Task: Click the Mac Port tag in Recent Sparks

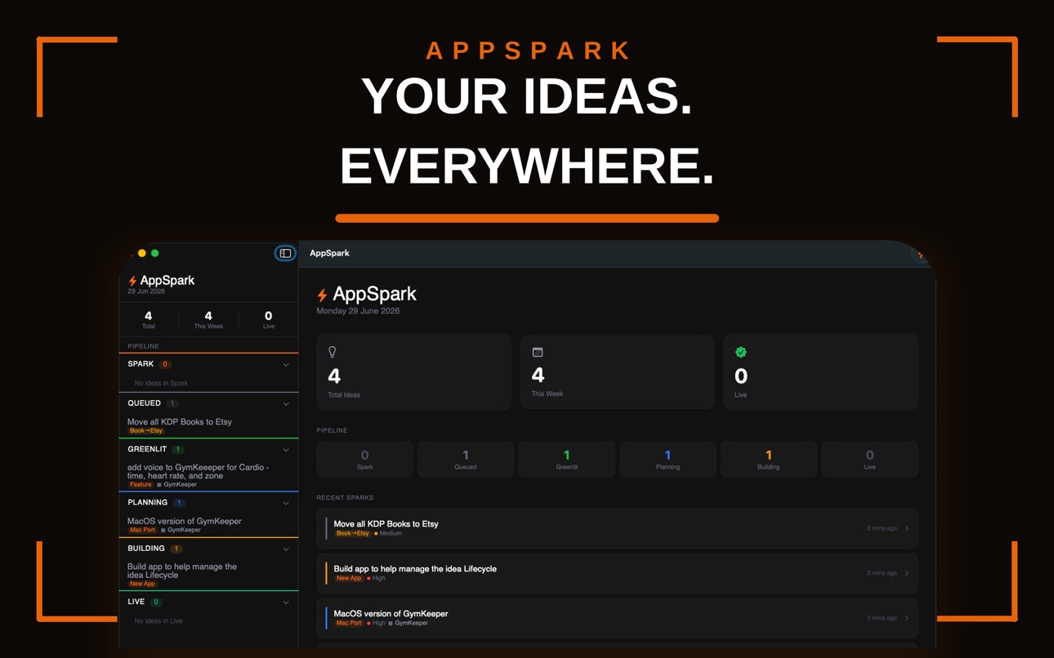Action: pos(349,623)
